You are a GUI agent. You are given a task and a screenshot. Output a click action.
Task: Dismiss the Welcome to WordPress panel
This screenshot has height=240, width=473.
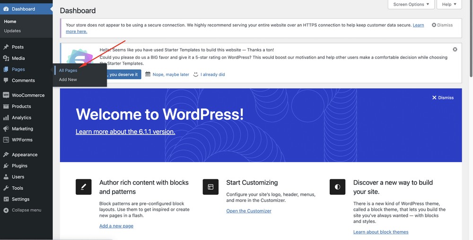coord(443,98)
